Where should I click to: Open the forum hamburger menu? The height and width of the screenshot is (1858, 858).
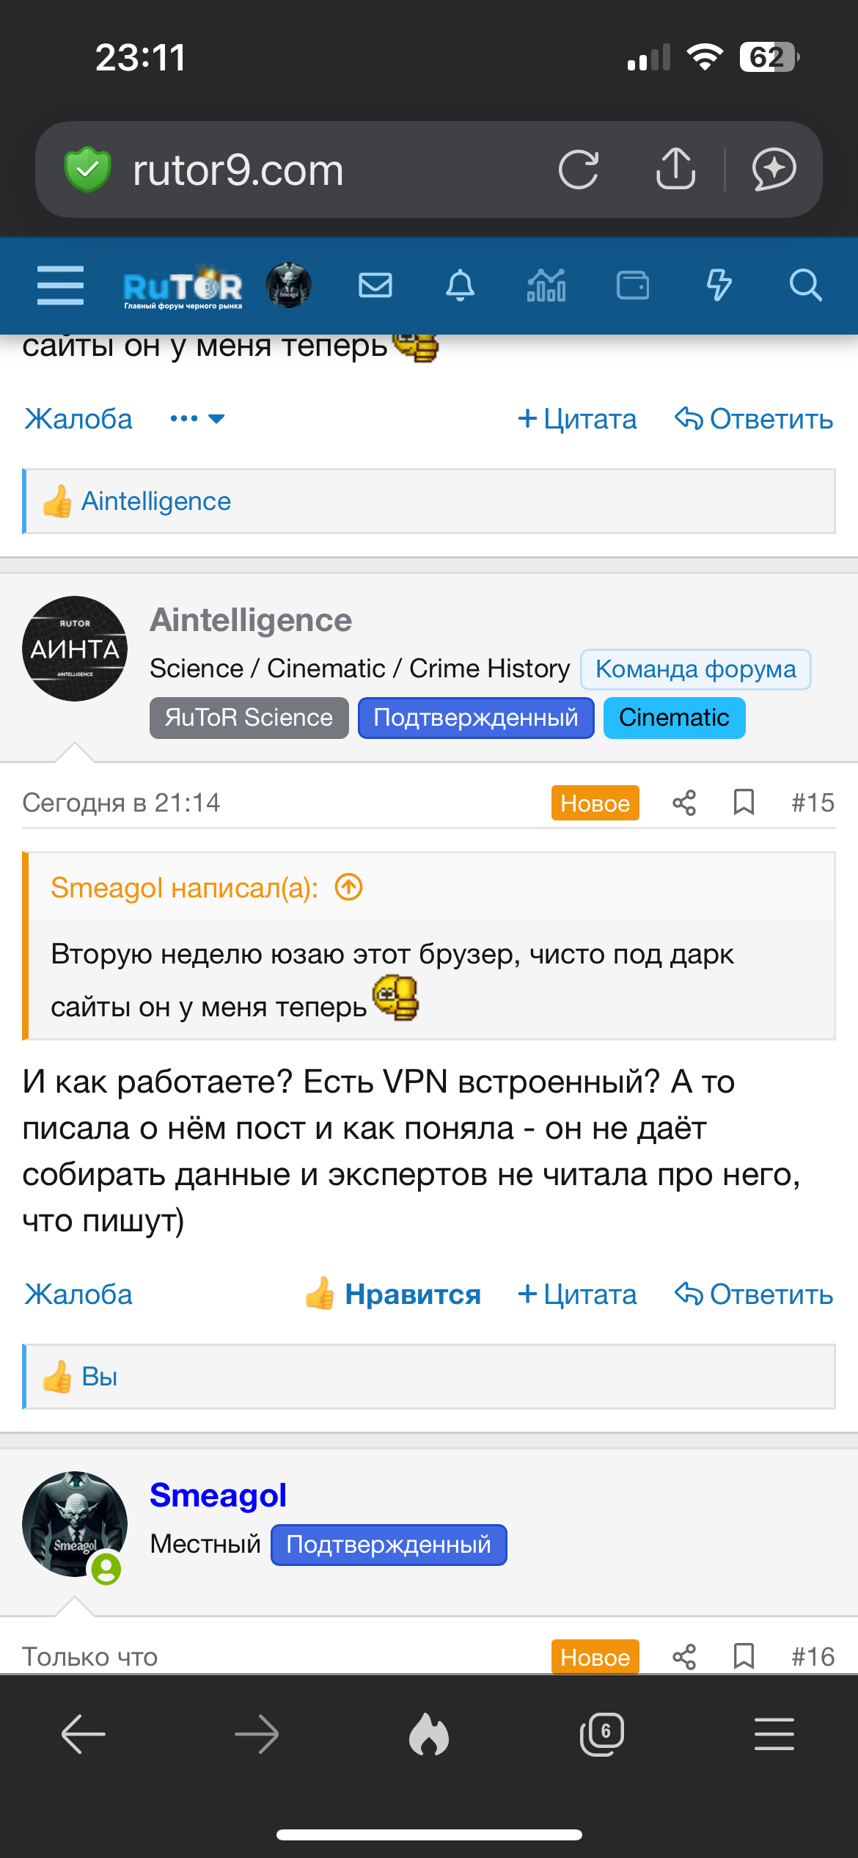(60, 285)
